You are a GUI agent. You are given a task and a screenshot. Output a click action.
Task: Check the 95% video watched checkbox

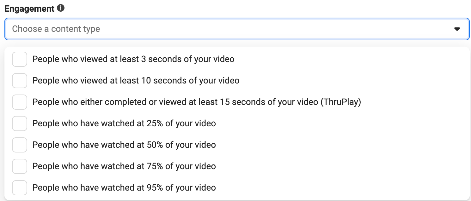[20, 187]
